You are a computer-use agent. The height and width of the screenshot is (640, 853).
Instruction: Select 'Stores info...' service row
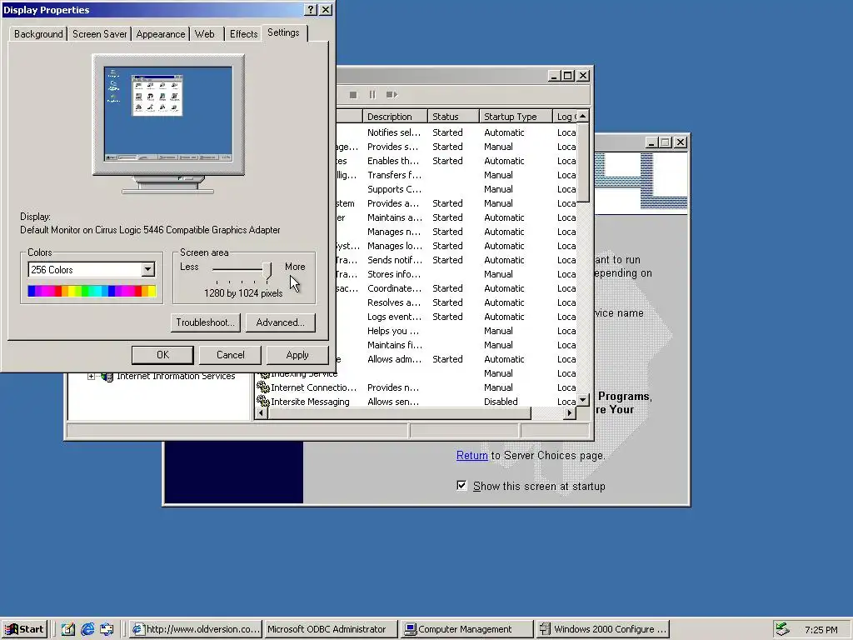tap(393, 273)
